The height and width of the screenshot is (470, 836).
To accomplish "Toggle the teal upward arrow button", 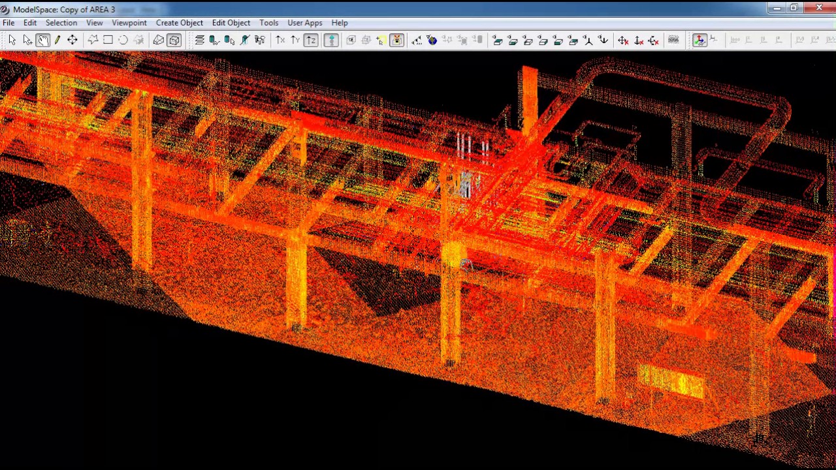I will 331,40.
